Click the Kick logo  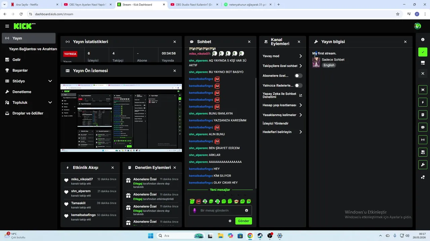pos(25,26)
